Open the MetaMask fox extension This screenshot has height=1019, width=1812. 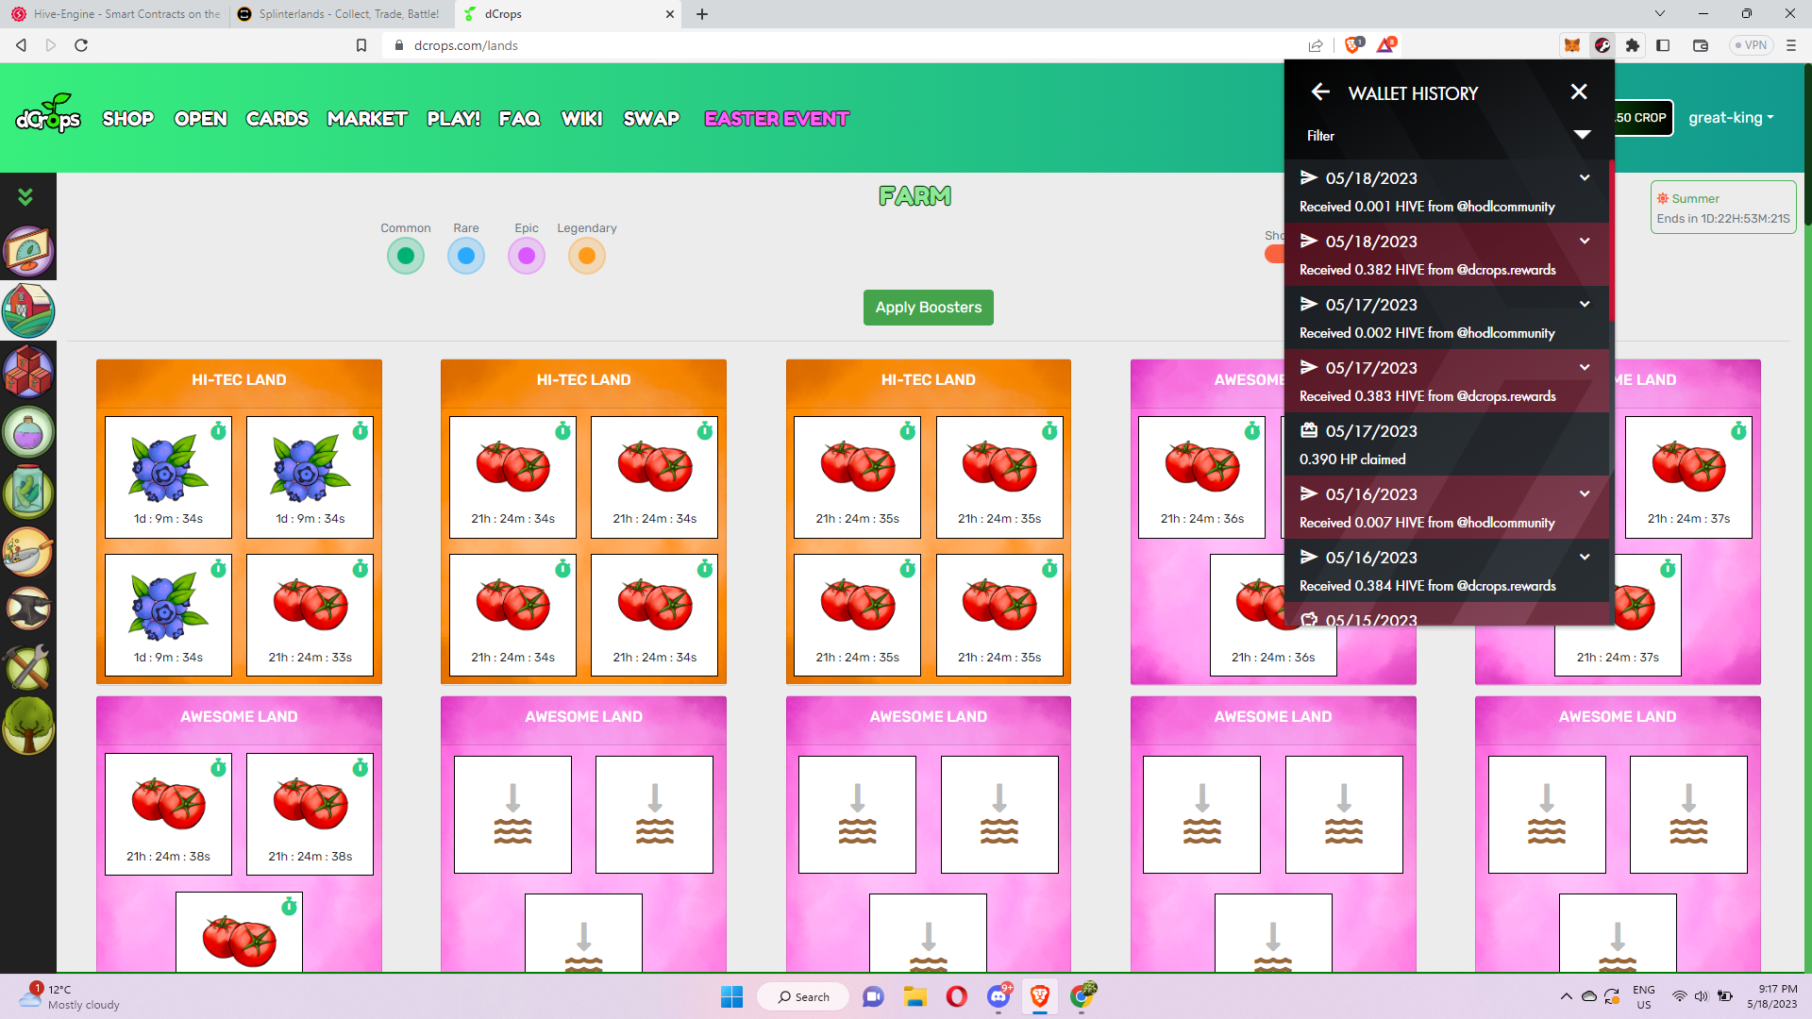(1572, 45)
